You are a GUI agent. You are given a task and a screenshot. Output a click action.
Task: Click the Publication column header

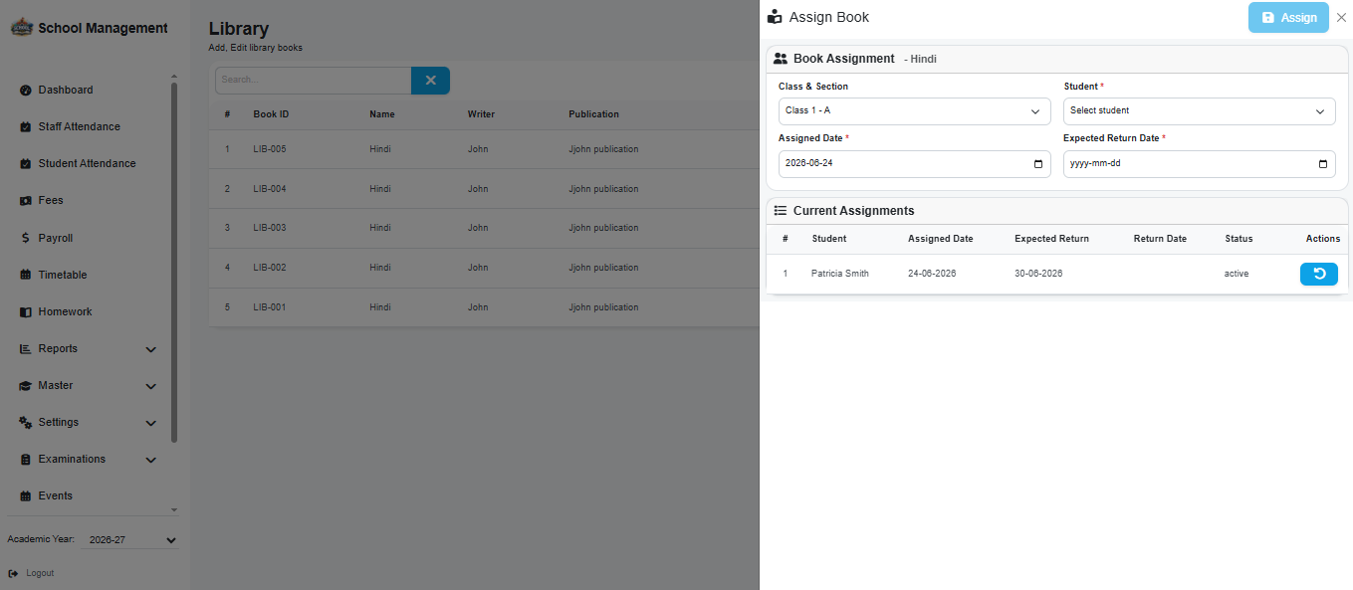click(593, 114)
